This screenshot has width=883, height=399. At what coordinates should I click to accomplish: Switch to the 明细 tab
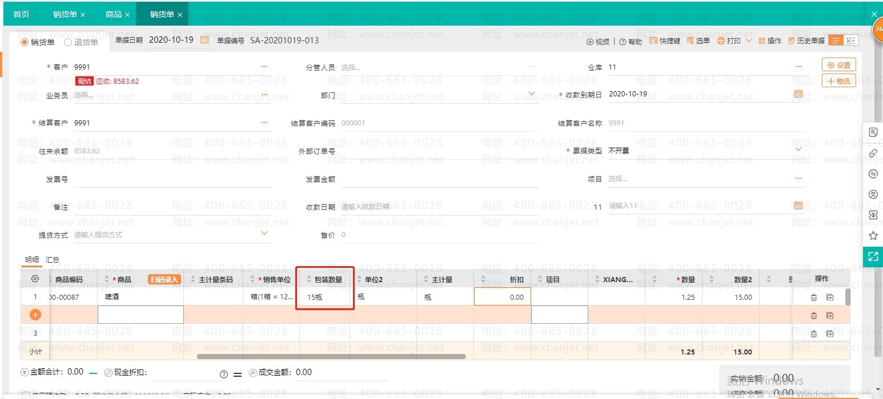[31, 259]
